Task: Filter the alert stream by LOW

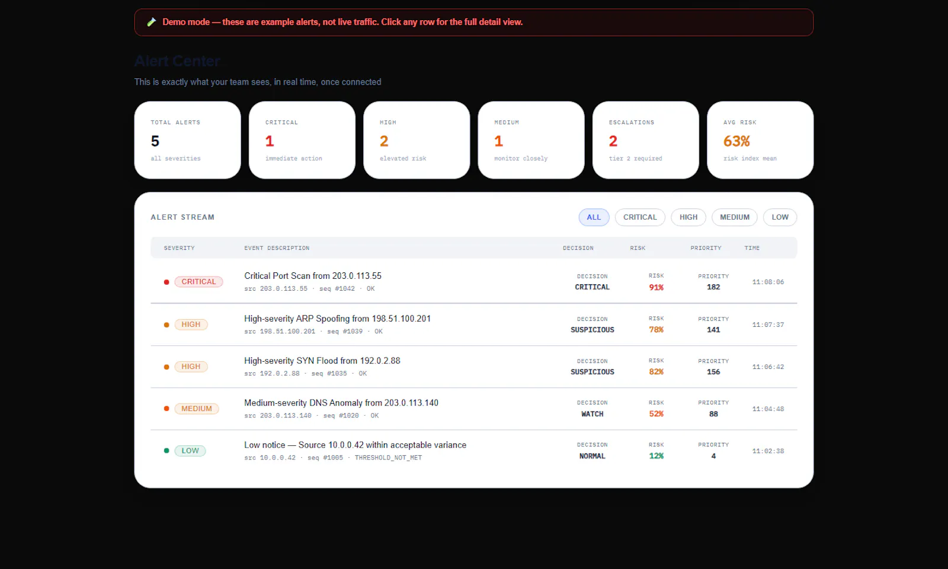Action: (x=780, y=217)
